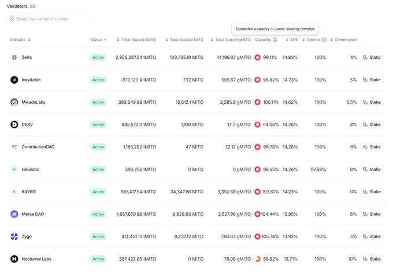Click the validator name search field
Image resolution: width=393 pixels, height=278 pixels.
click(52, 19)
